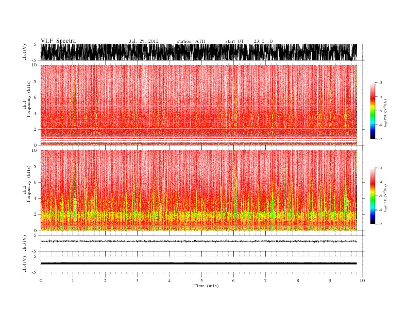Click the time axis tick label "8"
This screenshot has height=315, width=408.
pos(298,281)
